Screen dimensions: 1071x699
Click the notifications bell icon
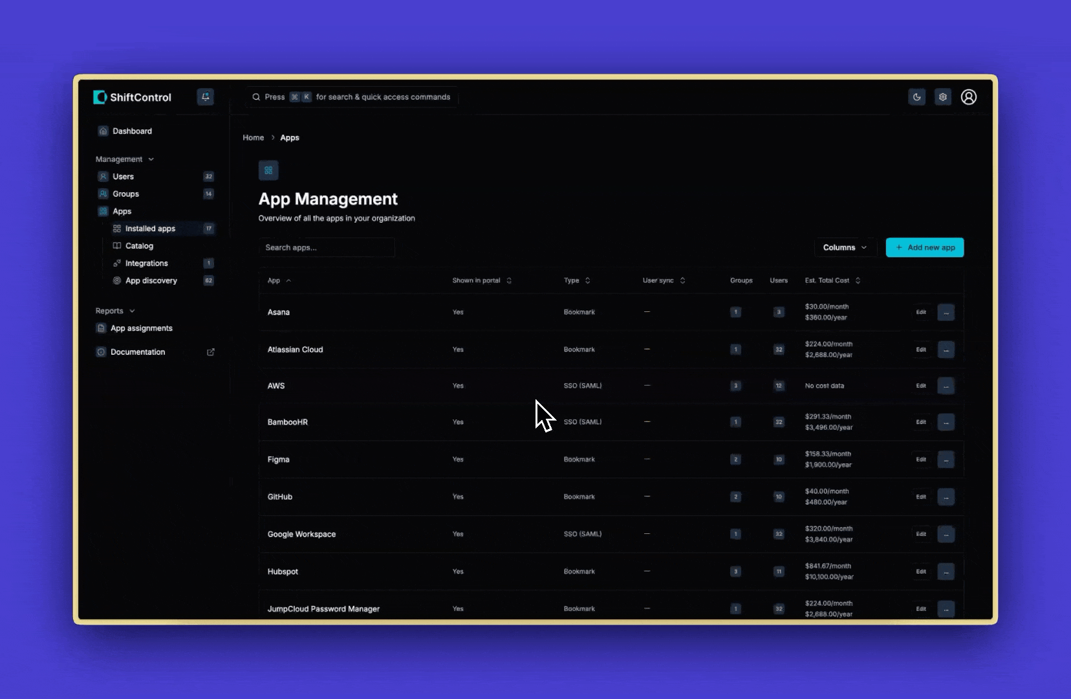pos(205,97)
